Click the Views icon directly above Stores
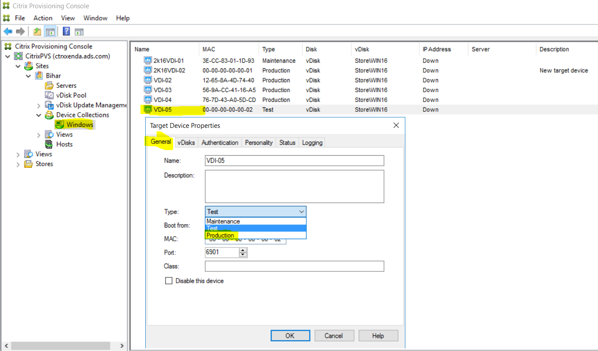This screenshot has width=598, height=351. pyautogui.click(x=29, y=154)
